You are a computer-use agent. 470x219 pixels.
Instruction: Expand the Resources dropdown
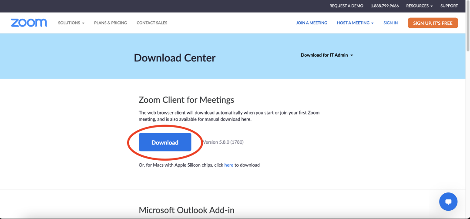pos(419,6)
